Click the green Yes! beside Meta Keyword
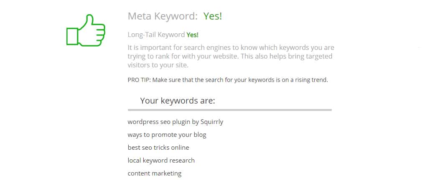This screenshot has width=422, height=188. (x=213, y=16)
